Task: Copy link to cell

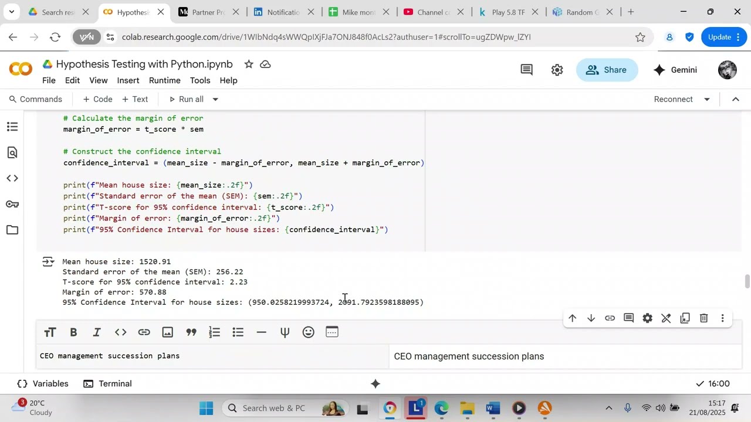Action: [x=610, y=318]
